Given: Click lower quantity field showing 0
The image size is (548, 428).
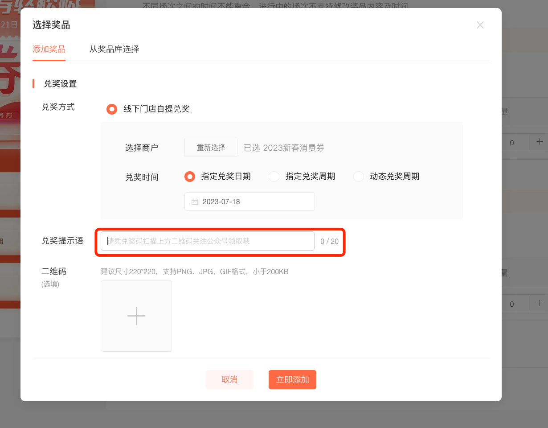Looking at the screenshot, I should 512,304.
